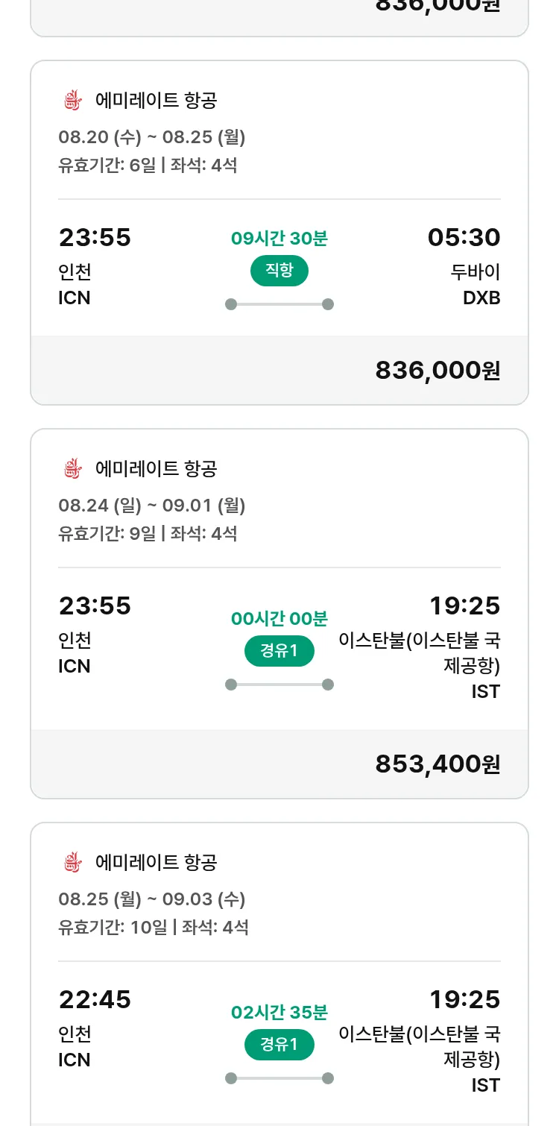Image resolution: width=559 pixels, height=1126 pixels.
Task: Open the 08.24 (일) ~ 09.01 (월) date range
Action: (152, 506)
